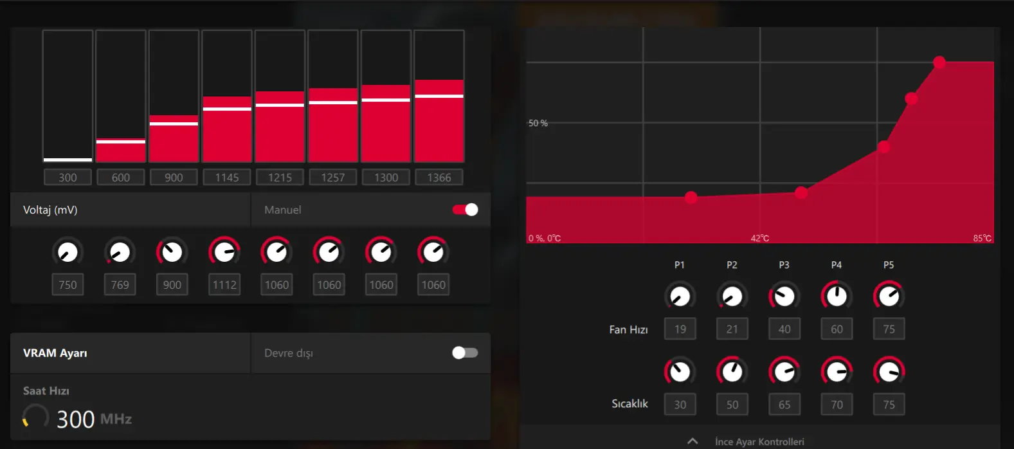This screenshot has width=1014, height=449.
Task: Click the Fan Hızı P3 knob
Action: point(784,296)
